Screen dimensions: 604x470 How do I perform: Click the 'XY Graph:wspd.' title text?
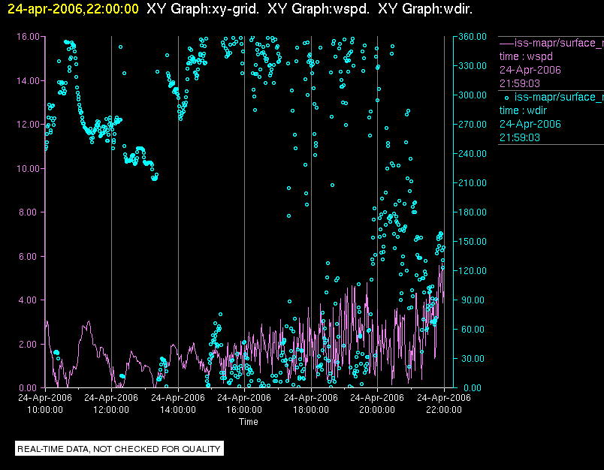tap(319, 9)
